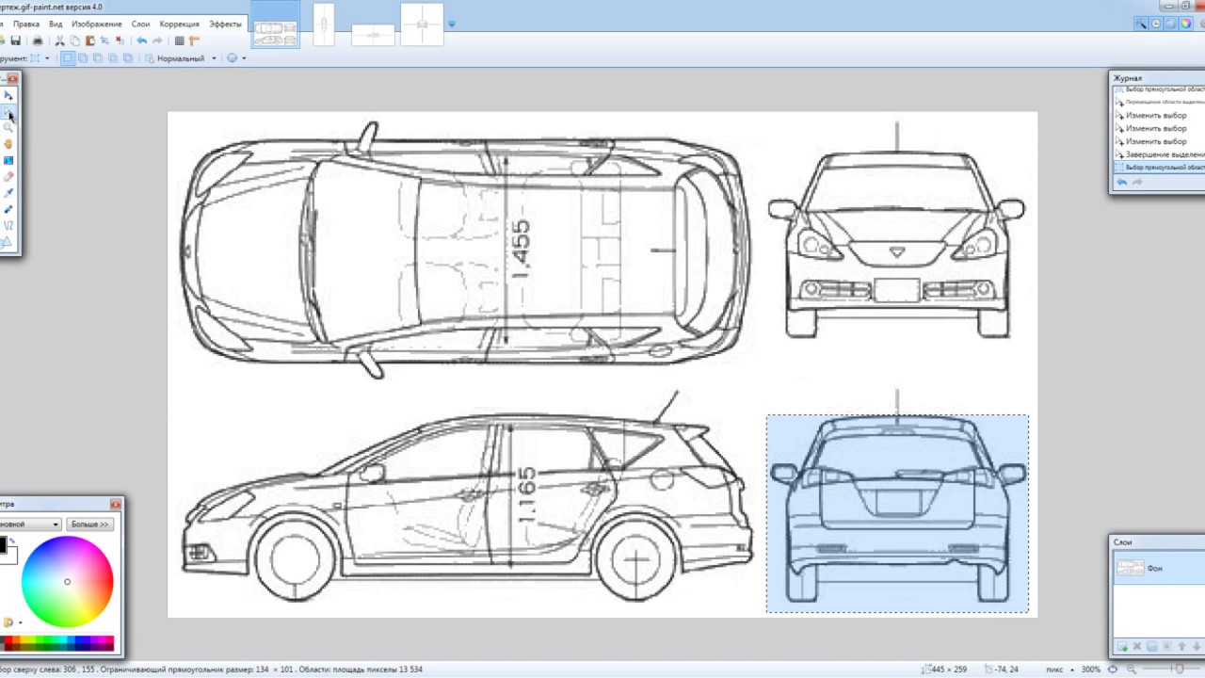Click the 300% zoom value in status bar
This screenshot has width=1205, height=678.
point(1090,670)
